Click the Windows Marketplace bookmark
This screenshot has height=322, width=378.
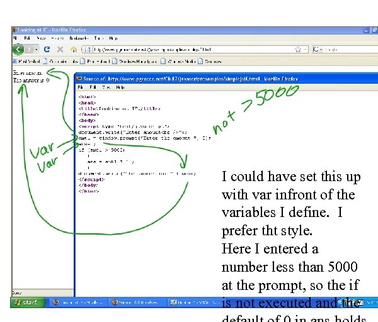tap(135, 62)
